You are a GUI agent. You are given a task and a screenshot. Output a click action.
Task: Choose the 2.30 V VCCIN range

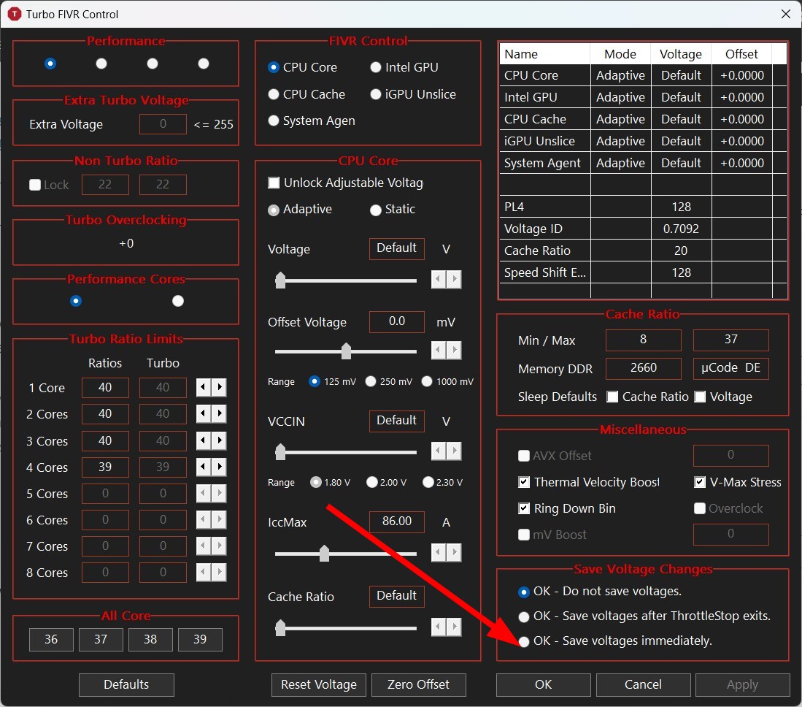point(428,482)
